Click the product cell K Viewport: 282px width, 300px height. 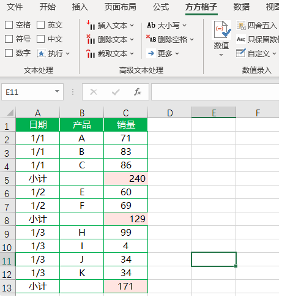[x=82, y=273]
